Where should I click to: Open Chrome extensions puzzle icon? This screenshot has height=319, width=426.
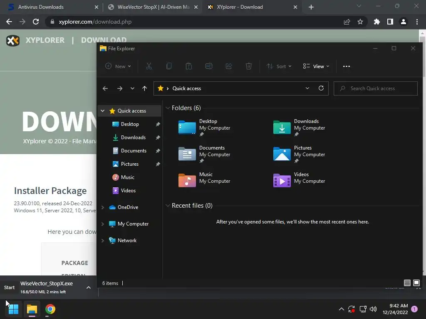click(x=376, y=22)
